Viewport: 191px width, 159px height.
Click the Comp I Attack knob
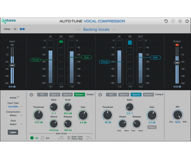(x=54, y=124)
